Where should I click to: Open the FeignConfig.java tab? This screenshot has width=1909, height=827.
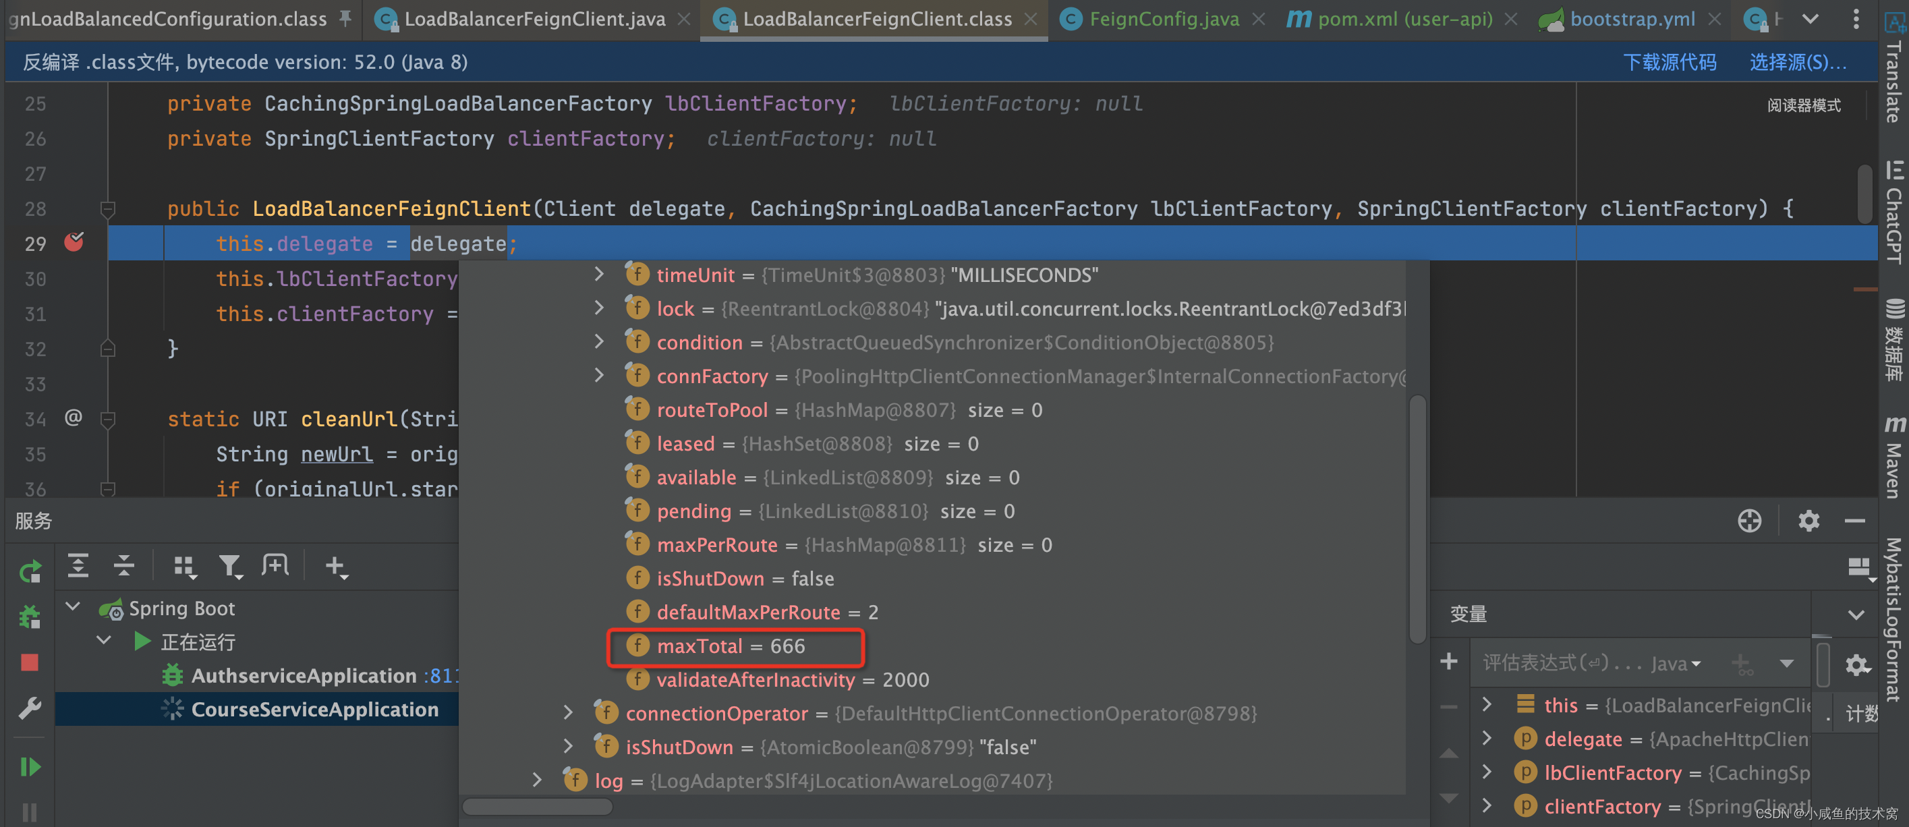(x=1164, y=20)
